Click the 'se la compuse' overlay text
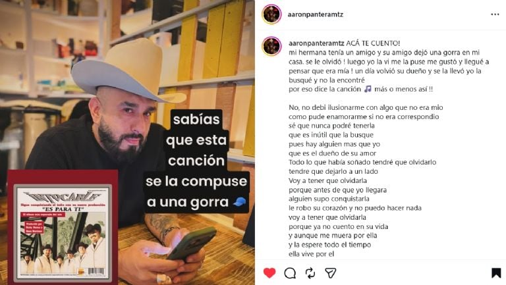The height and width of the screenshot is (285, 506). 196,181
